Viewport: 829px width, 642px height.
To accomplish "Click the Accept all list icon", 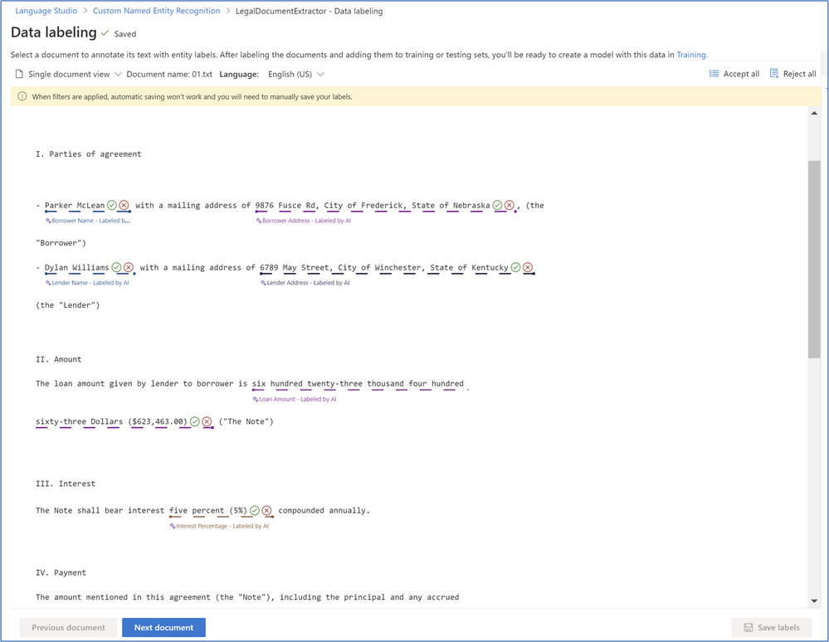I will [714, 74].
